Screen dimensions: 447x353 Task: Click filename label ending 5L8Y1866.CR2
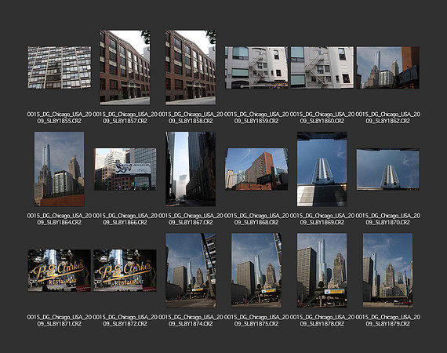tap(125, 219)
